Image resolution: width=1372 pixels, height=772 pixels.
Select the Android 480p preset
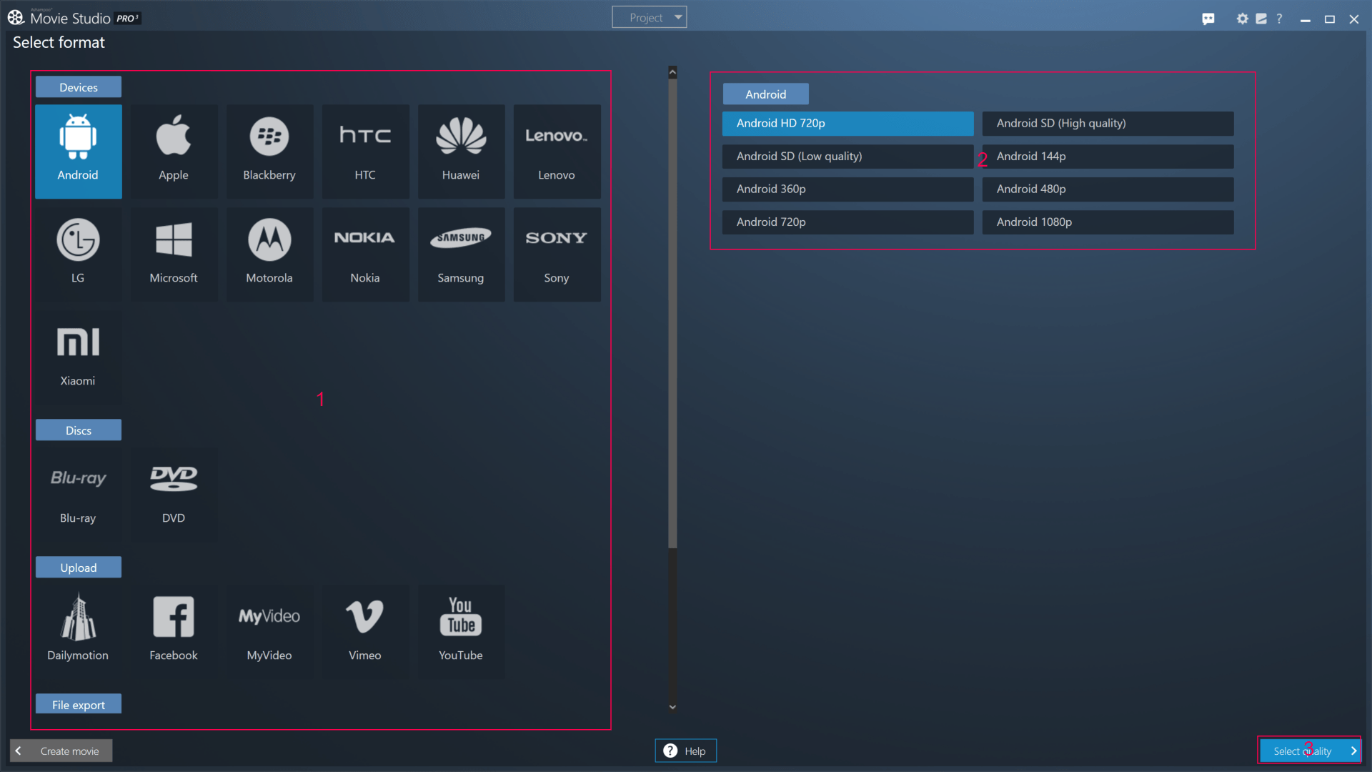tap(1108, 189)
